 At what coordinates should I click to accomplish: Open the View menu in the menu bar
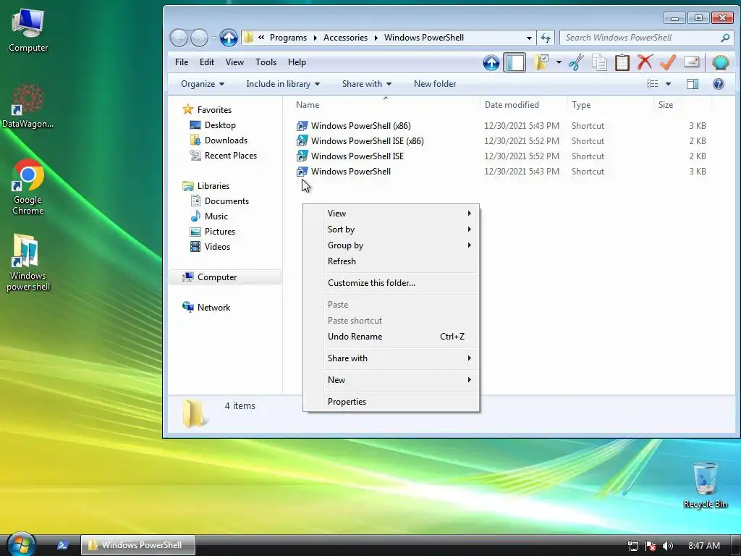pos(234,62)
